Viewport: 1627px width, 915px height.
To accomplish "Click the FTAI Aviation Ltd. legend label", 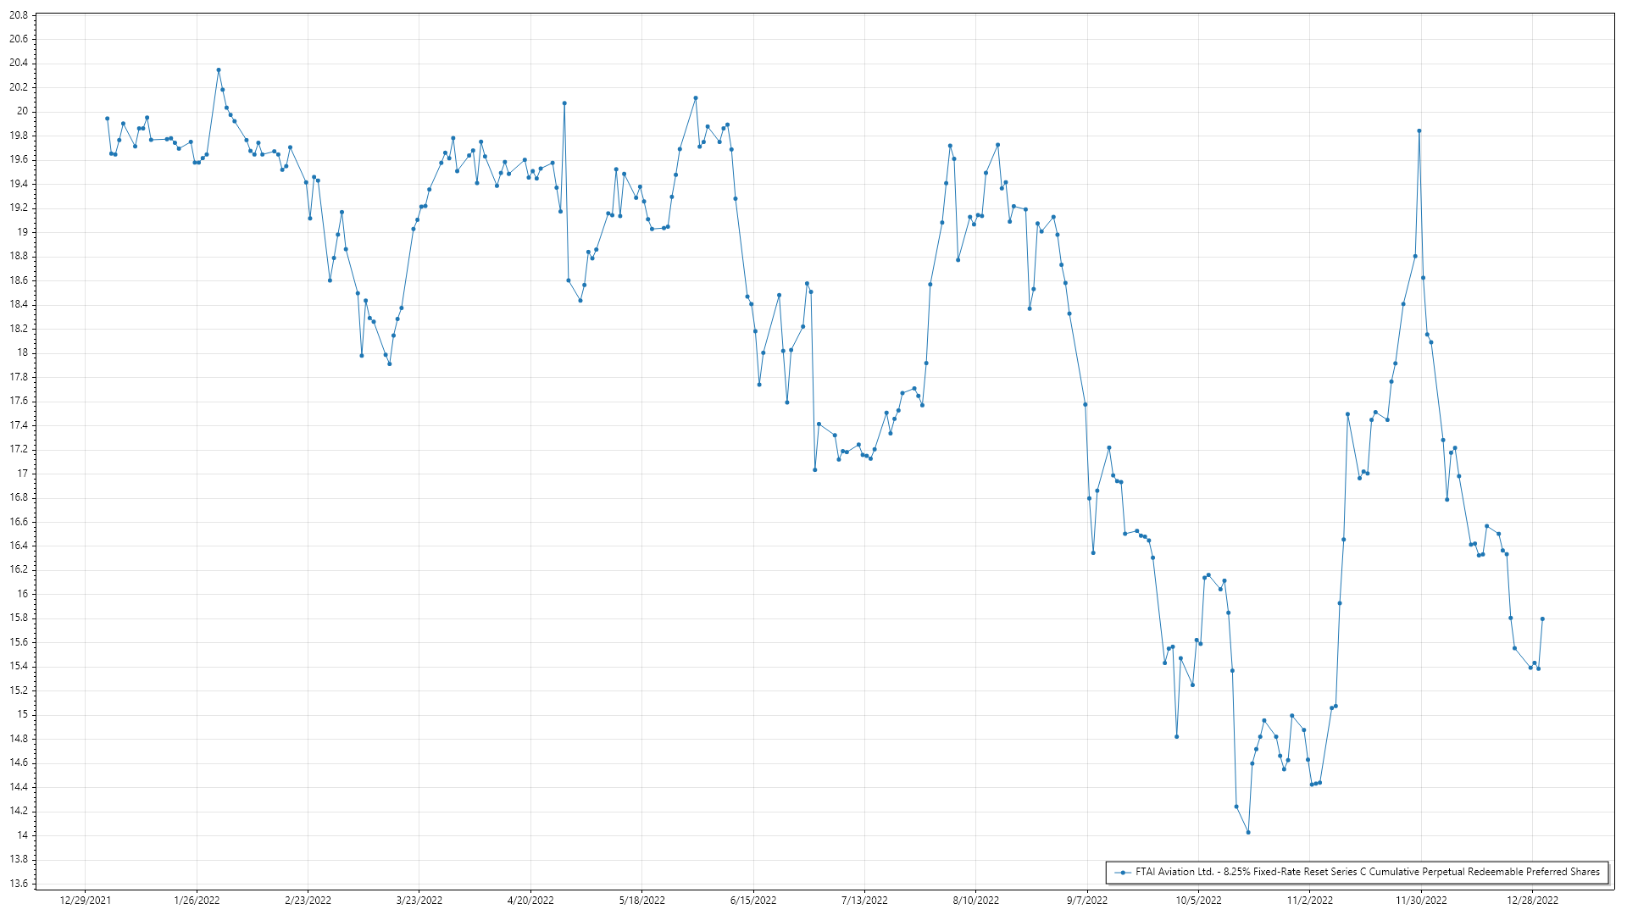I will [1367, 872].
